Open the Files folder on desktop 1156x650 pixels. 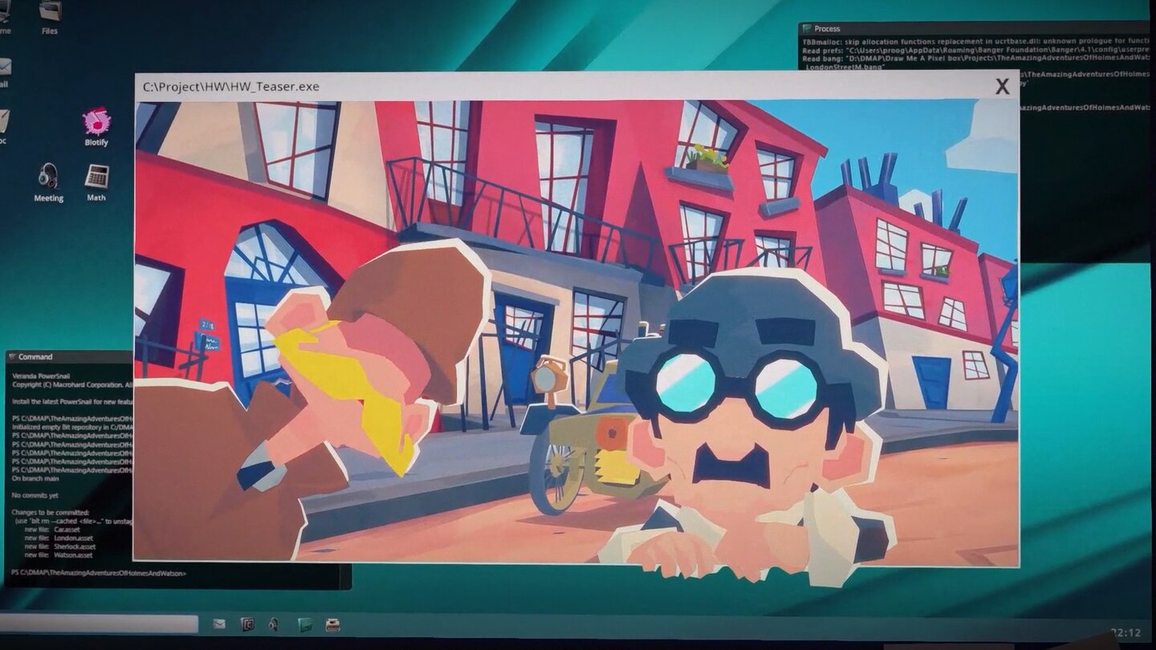click(50, 13)
